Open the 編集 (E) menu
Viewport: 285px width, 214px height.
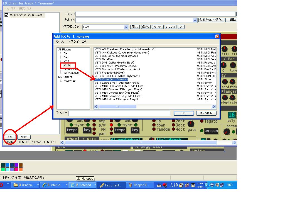click(25, 8)
